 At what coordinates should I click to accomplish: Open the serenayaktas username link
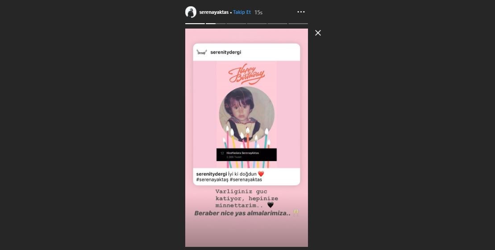[214, 12]
